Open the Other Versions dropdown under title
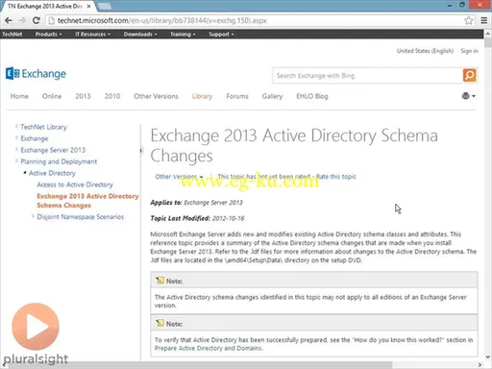492x369 pixels. click(179, 177)
